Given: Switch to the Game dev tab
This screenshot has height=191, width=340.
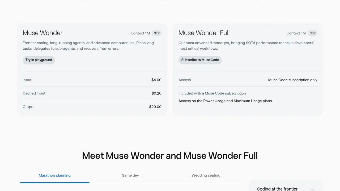Looking at the screenshot, I should [130, 175].
